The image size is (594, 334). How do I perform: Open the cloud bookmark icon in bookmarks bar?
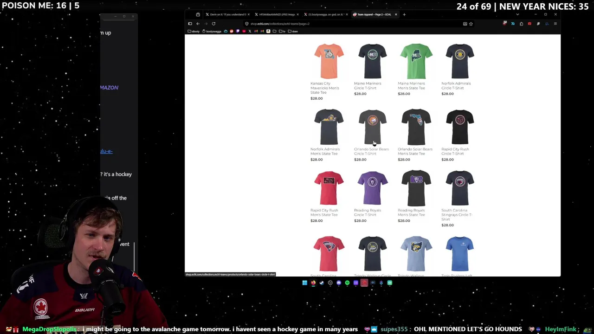click(226, 31)
